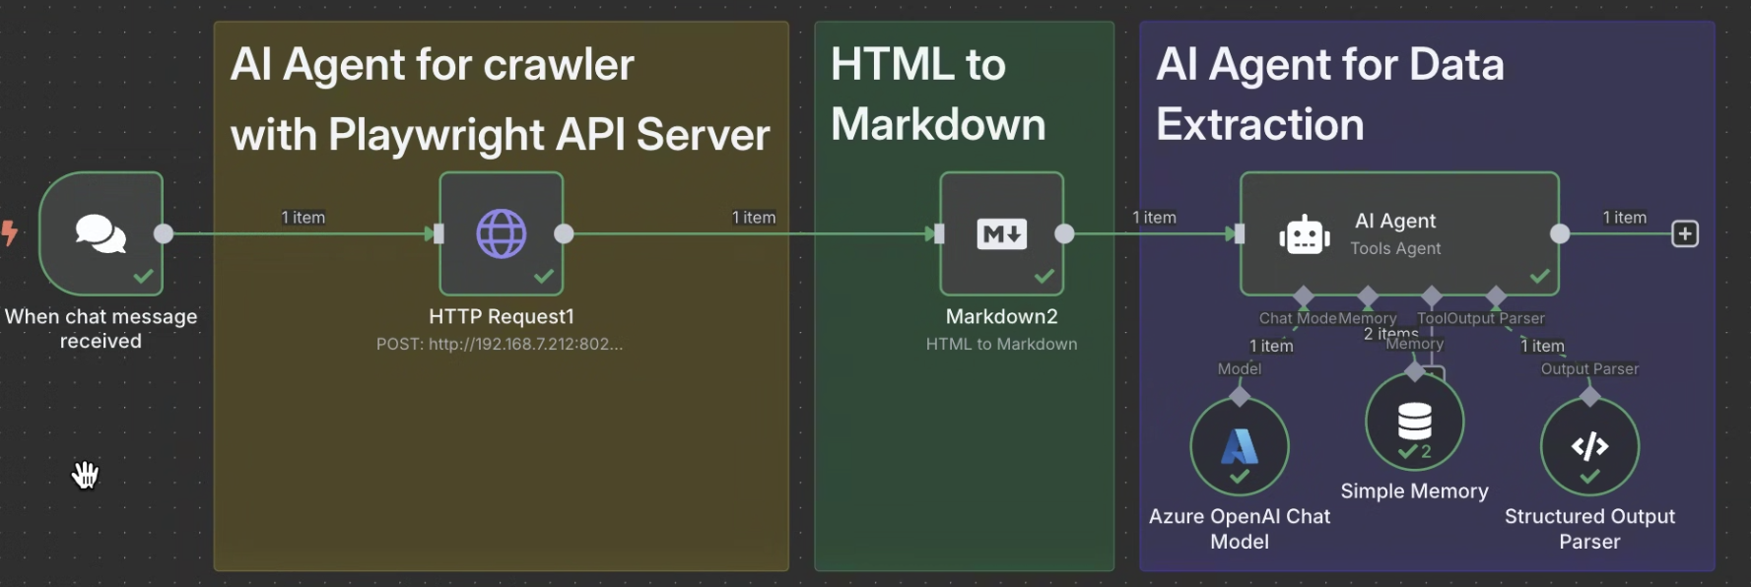Click the output connector of HTTP Request1

point(564,233)
